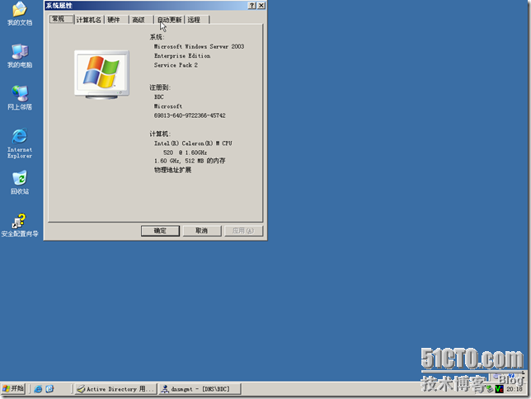Switch to the 计算机名 tab
531x399 pixels.
pos(89,20)
